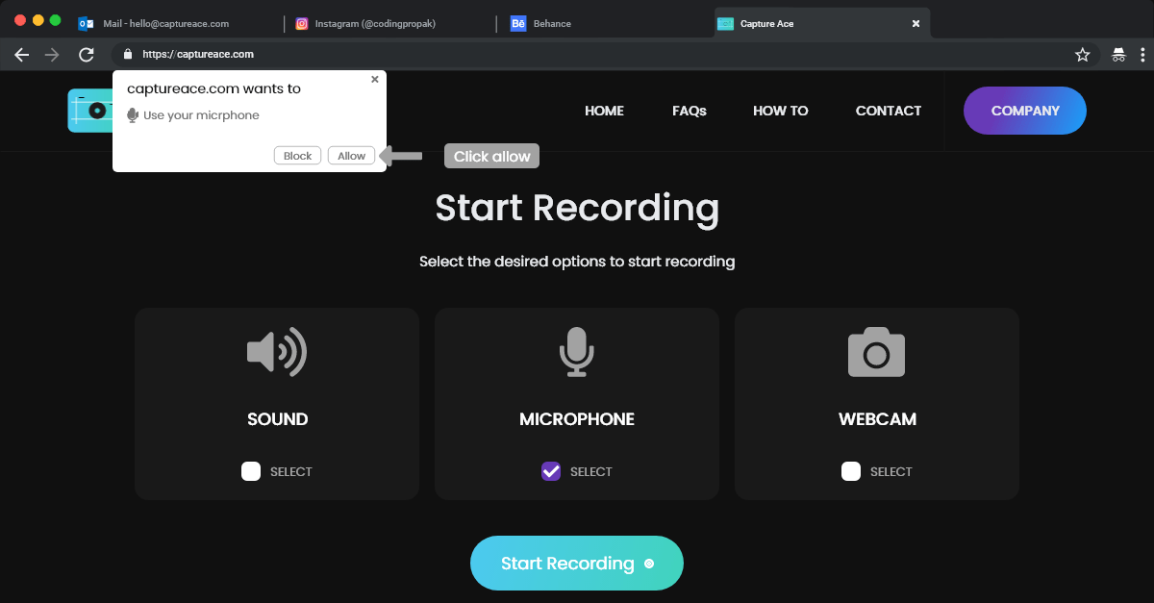
Task: Click the incognito profile icon
Action: [1118, 55]
